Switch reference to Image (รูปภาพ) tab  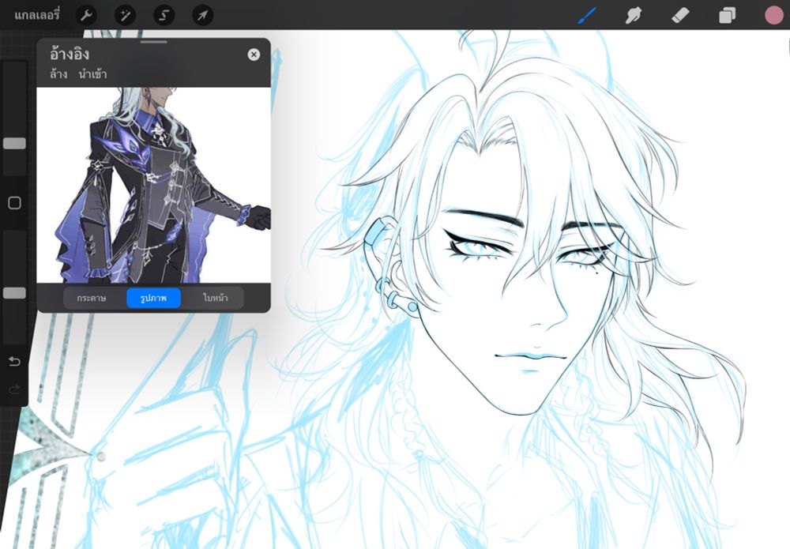[153, 298]
